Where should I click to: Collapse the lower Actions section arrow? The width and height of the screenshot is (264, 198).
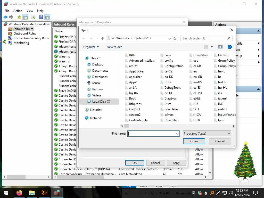(258, 89)
